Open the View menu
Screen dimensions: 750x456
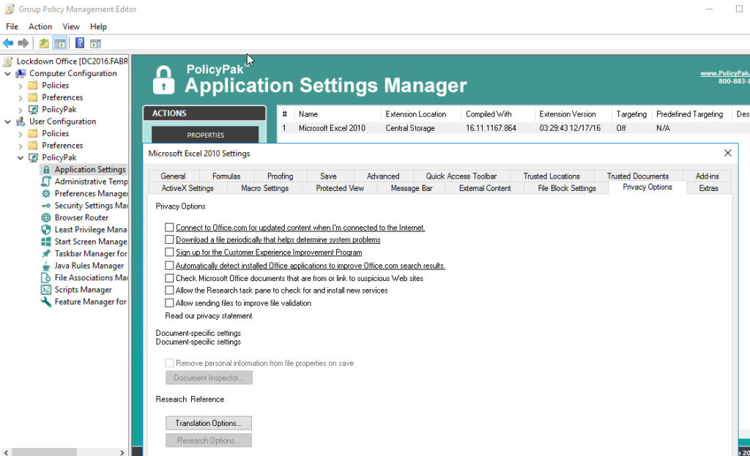click(71, 26)
